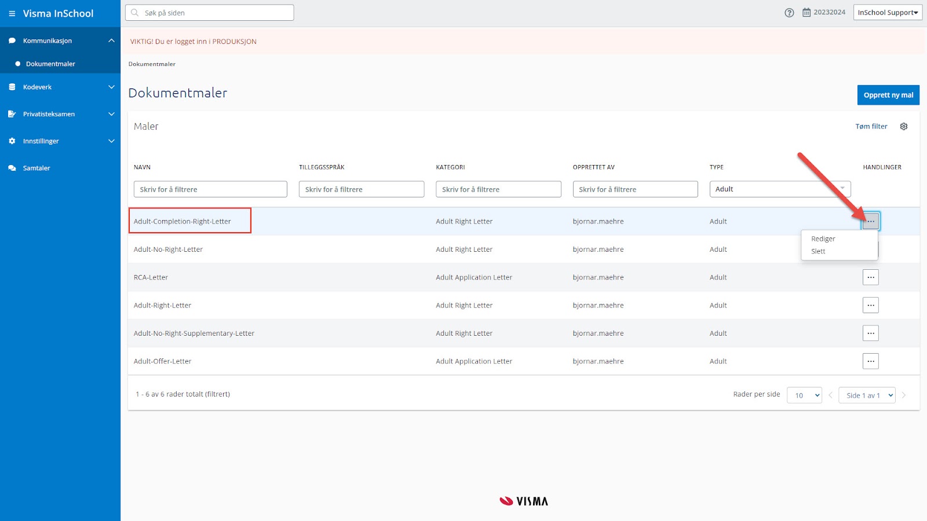Click the search magnifier icon
Viewport: 927px width, 521px height.
click(x=135, y=13)
